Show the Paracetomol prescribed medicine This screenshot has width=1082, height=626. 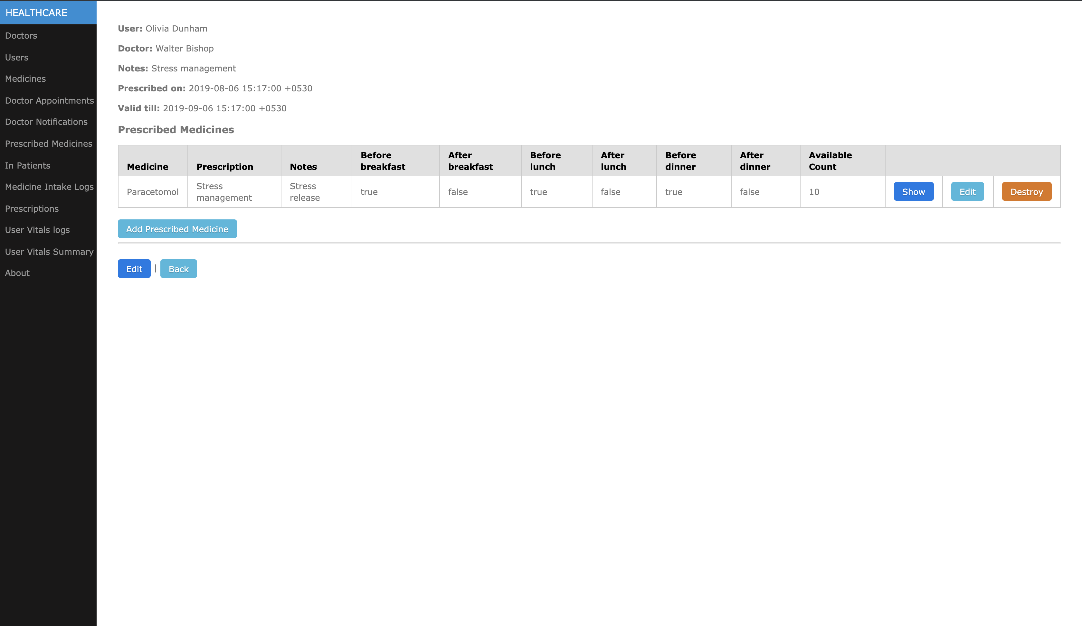pos(913,192)
